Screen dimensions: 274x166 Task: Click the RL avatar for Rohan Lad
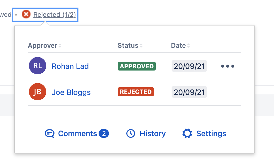(38, 66)
